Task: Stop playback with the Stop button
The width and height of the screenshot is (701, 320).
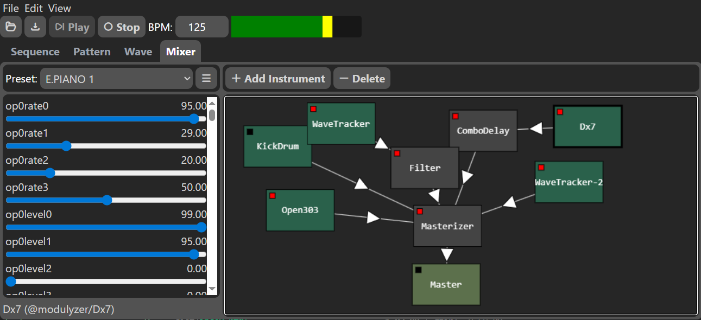Action: 122,27
